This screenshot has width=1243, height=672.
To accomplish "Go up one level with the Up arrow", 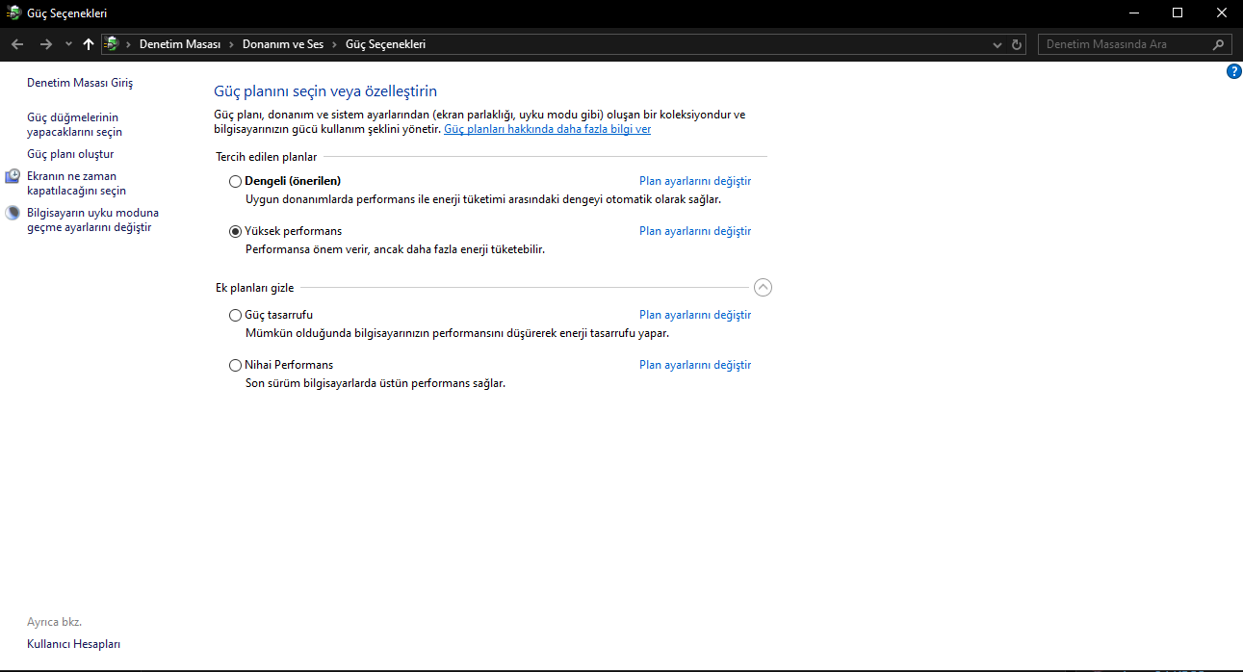I will pyautogui.click(x=89, y=44).
